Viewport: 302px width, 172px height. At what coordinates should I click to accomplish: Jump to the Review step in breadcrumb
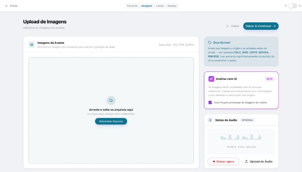[x=172, y=6]
